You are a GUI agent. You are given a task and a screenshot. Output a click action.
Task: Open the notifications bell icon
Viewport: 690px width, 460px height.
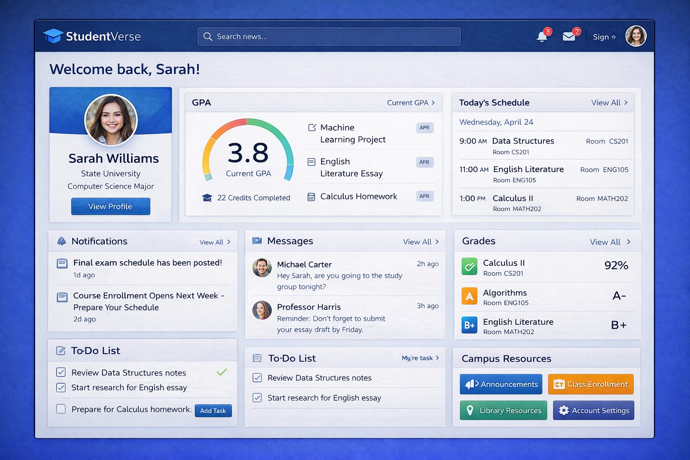pos(542,37)
